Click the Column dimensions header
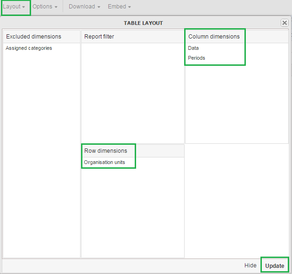The height and width of the screenshot is (274, 292). coord(214,37)
